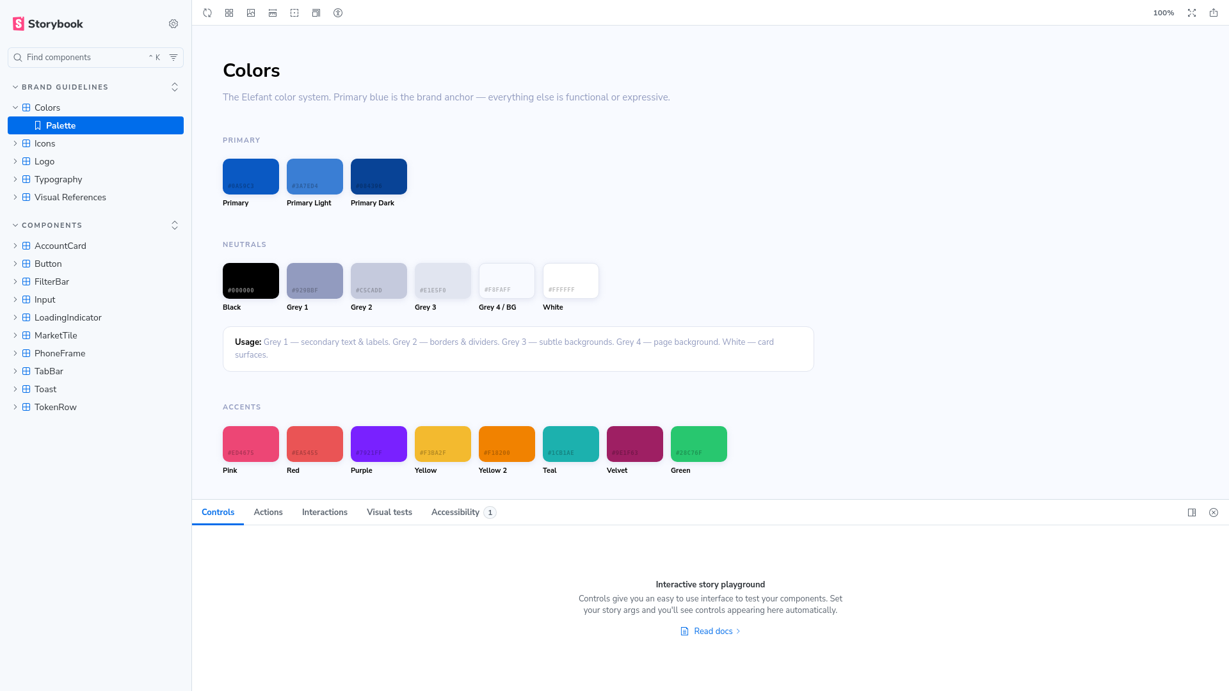Click the share/open in new tab icon
Viewport: 1229px width, 691px height.
[1214, 13]
